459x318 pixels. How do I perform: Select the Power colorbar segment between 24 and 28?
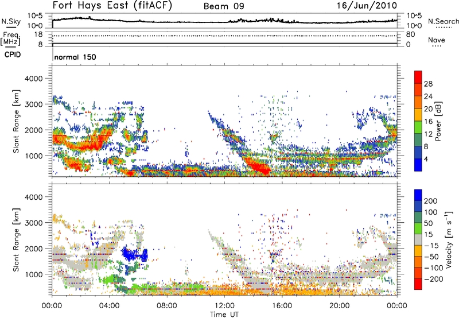pyautogui.click(x=418, y=90)
